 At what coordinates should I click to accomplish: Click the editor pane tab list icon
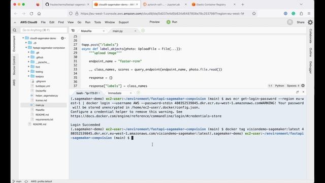click(73, 30)
